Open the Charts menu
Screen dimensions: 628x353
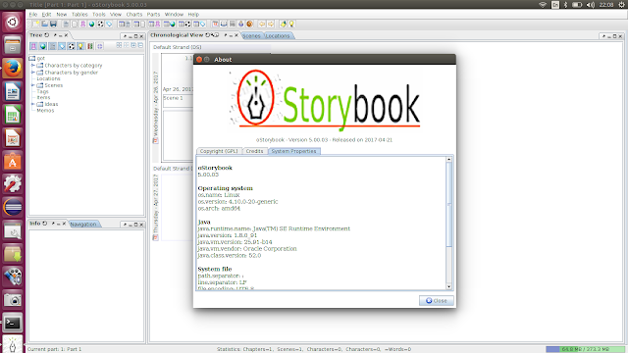click(134, 15)
